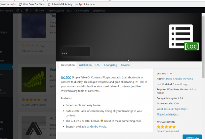Select the Description tab
This screenshot has height=139, width=205.
click(x=68, y=65)
